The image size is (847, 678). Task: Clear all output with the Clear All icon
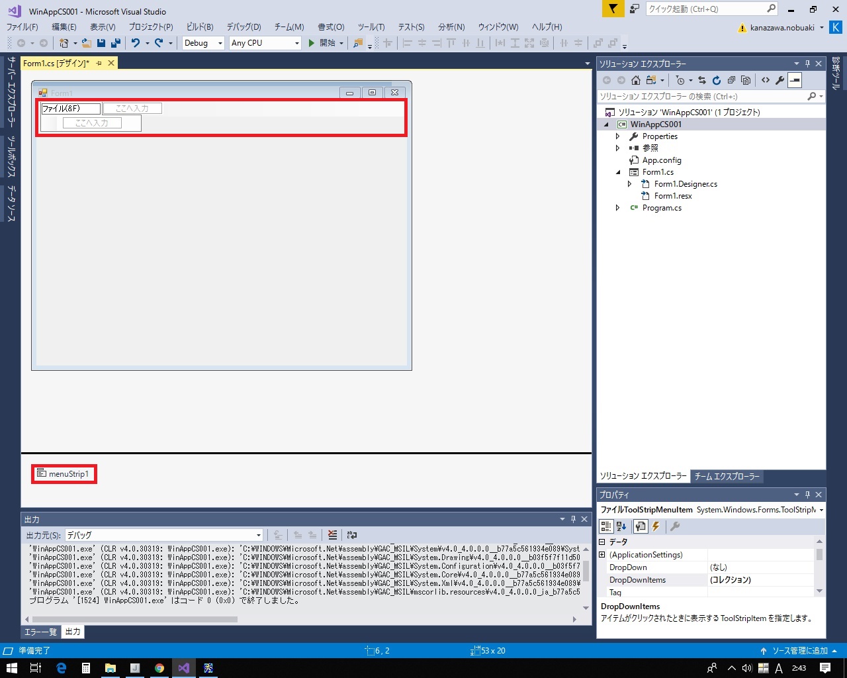(x=332, y=535)
